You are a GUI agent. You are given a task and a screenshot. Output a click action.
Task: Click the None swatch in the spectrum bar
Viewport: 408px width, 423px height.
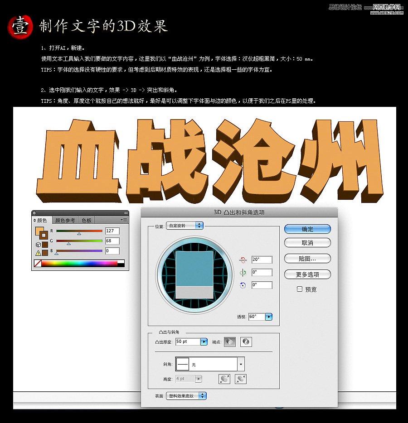click(38, 263)
